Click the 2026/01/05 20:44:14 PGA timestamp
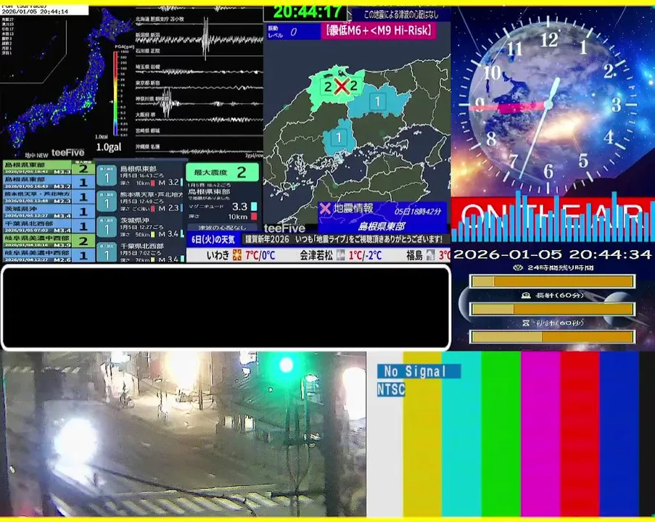Screen dimensions: 655x522 35,12
